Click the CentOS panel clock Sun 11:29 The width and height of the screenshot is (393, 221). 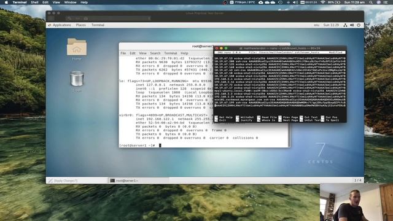pos(331,25)
